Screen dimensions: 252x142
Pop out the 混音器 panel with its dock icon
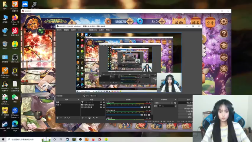pos(152,99)
